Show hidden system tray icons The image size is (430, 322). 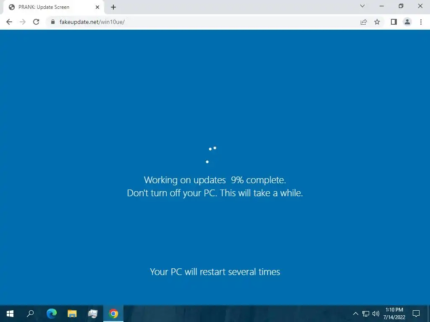point(355,314)
